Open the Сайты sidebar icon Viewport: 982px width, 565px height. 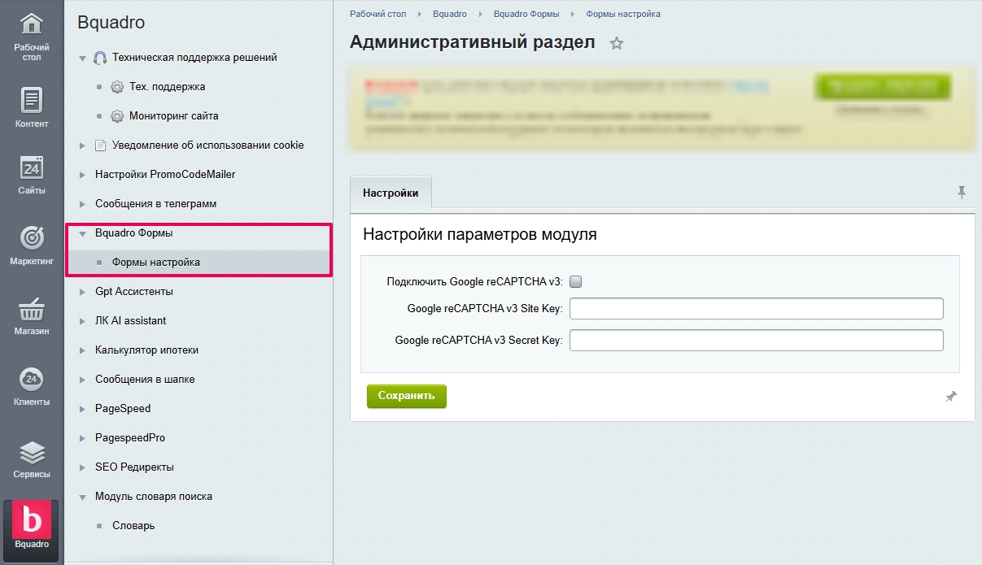pos(32,173)
